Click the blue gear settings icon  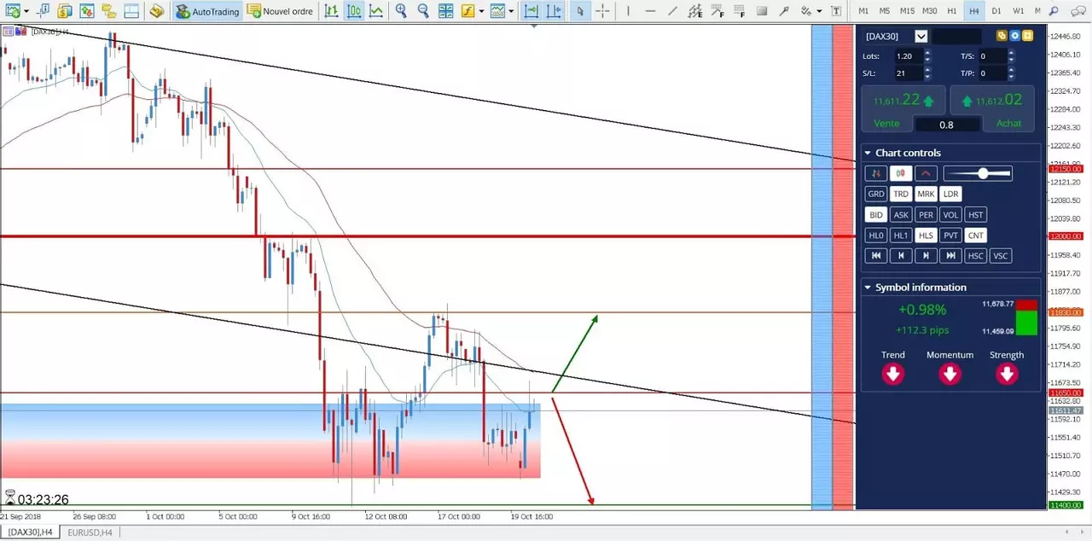coord(1014,36)
